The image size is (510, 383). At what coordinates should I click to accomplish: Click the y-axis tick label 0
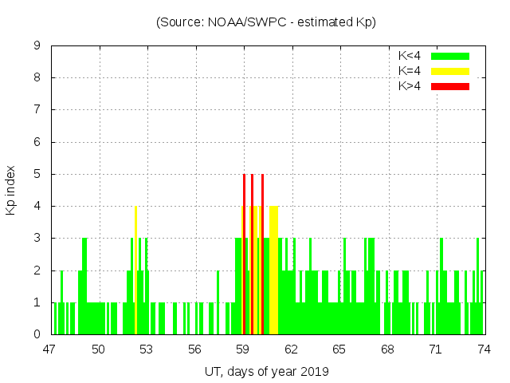(37, 334)
